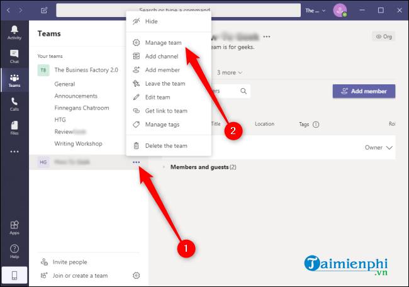
Task: Expand the 3 more tabs dropdown
Action: pos(230,72)
